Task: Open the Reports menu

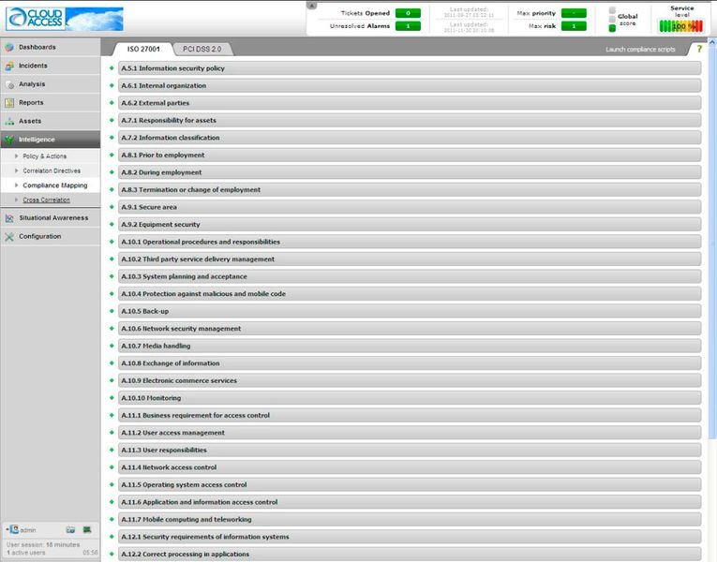Action: point(51,103)
